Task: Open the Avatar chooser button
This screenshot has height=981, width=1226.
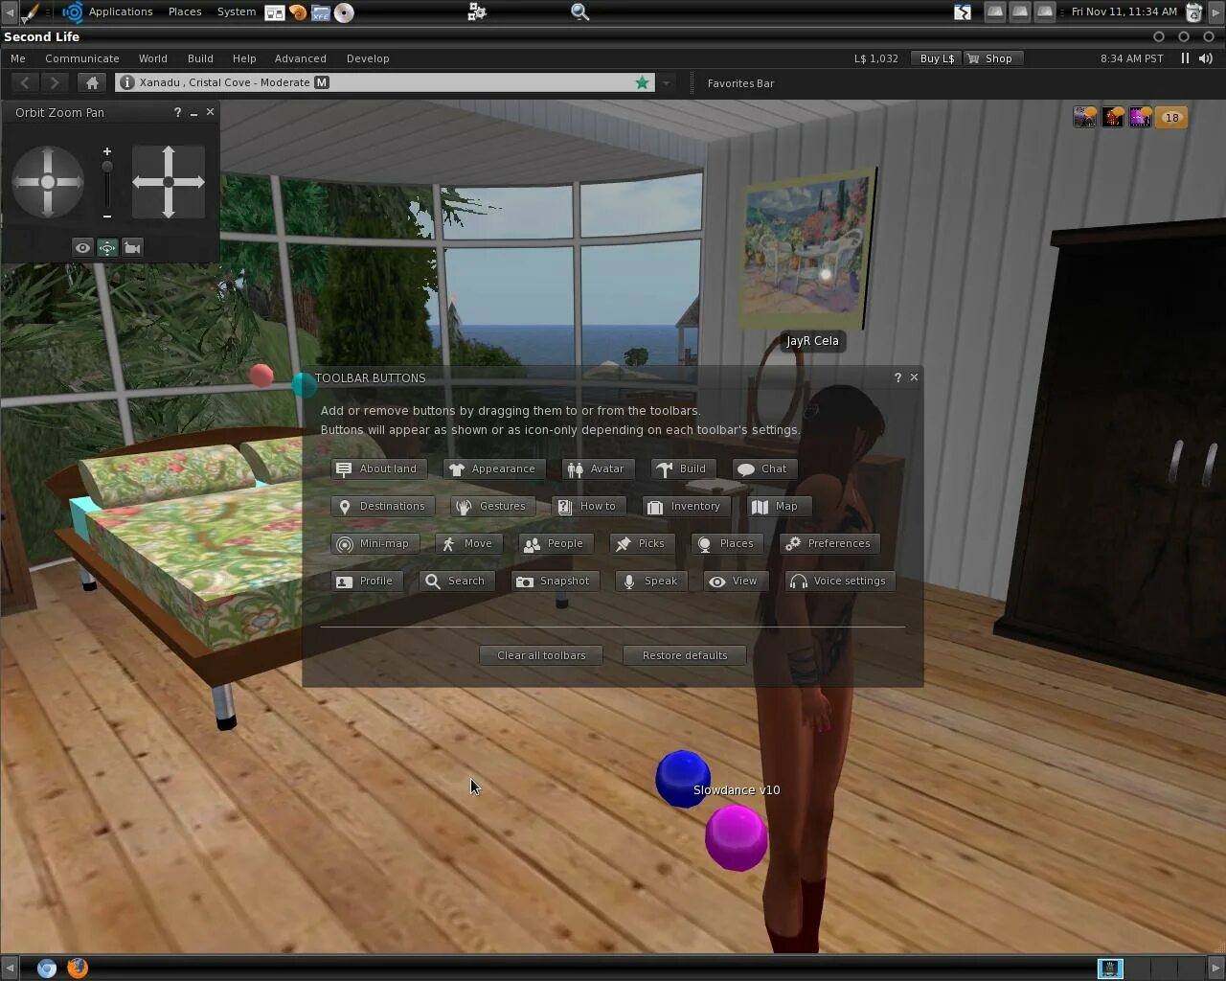Action: click(x=598, y=469)
